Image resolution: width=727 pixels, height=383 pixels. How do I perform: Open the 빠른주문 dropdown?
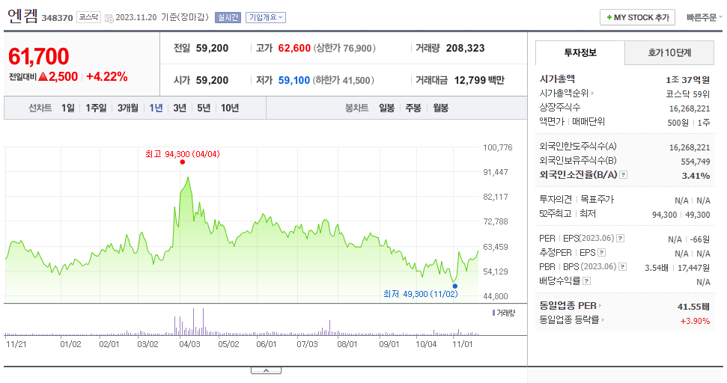tap(704, 18)
